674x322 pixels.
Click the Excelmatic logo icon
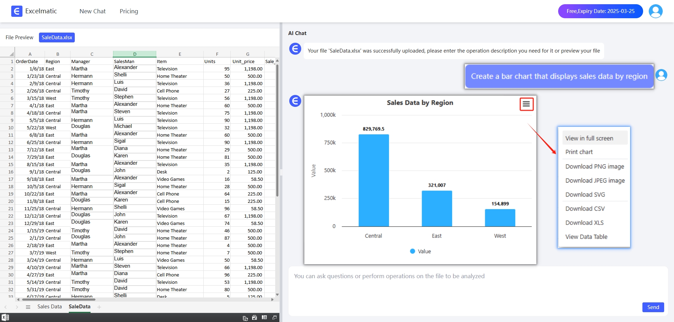[16, 11]
